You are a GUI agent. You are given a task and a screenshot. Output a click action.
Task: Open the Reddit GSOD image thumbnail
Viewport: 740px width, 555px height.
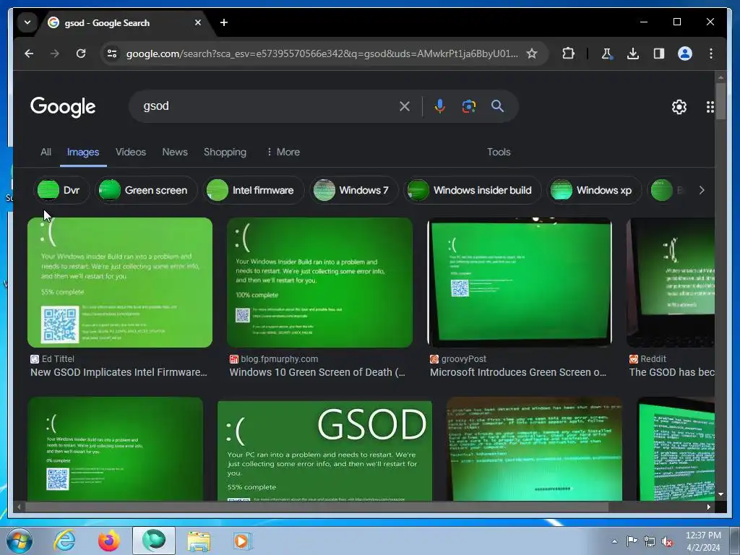[670, 283]
